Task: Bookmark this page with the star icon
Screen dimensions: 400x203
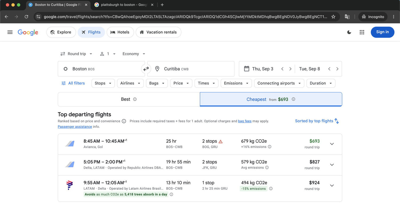Action: point(333,17)
